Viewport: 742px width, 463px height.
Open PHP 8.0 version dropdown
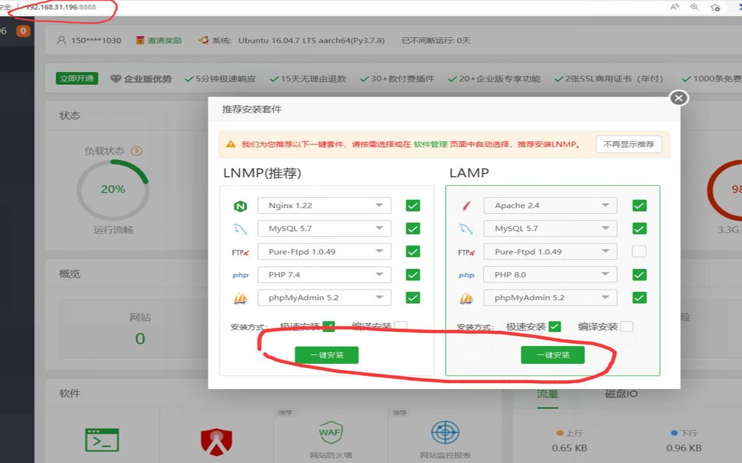(551, 275)
